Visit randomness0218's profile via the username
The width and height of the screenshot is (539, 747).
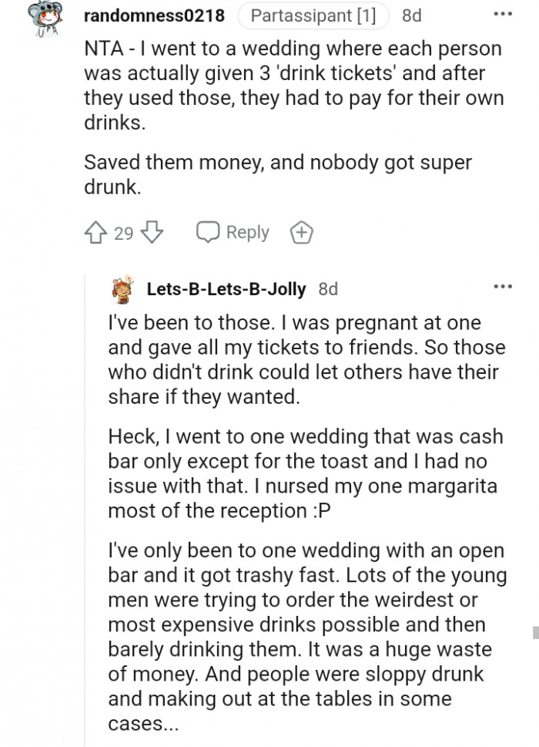(x=152, y=15)
